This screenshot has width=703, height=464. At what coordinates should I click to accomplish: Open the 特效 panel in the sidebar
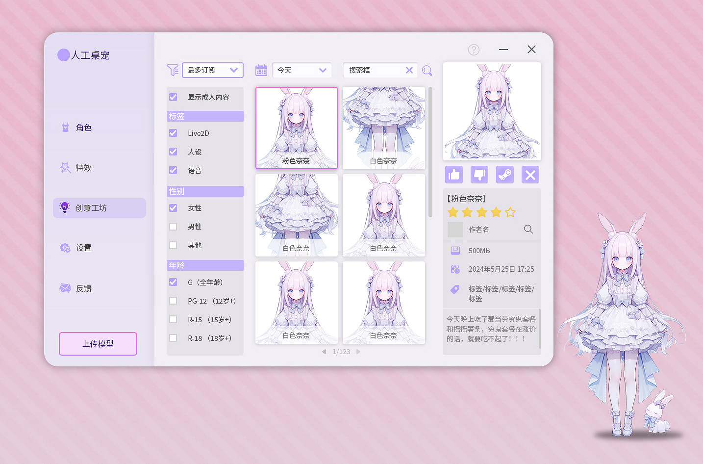click(x=79, y=167)
